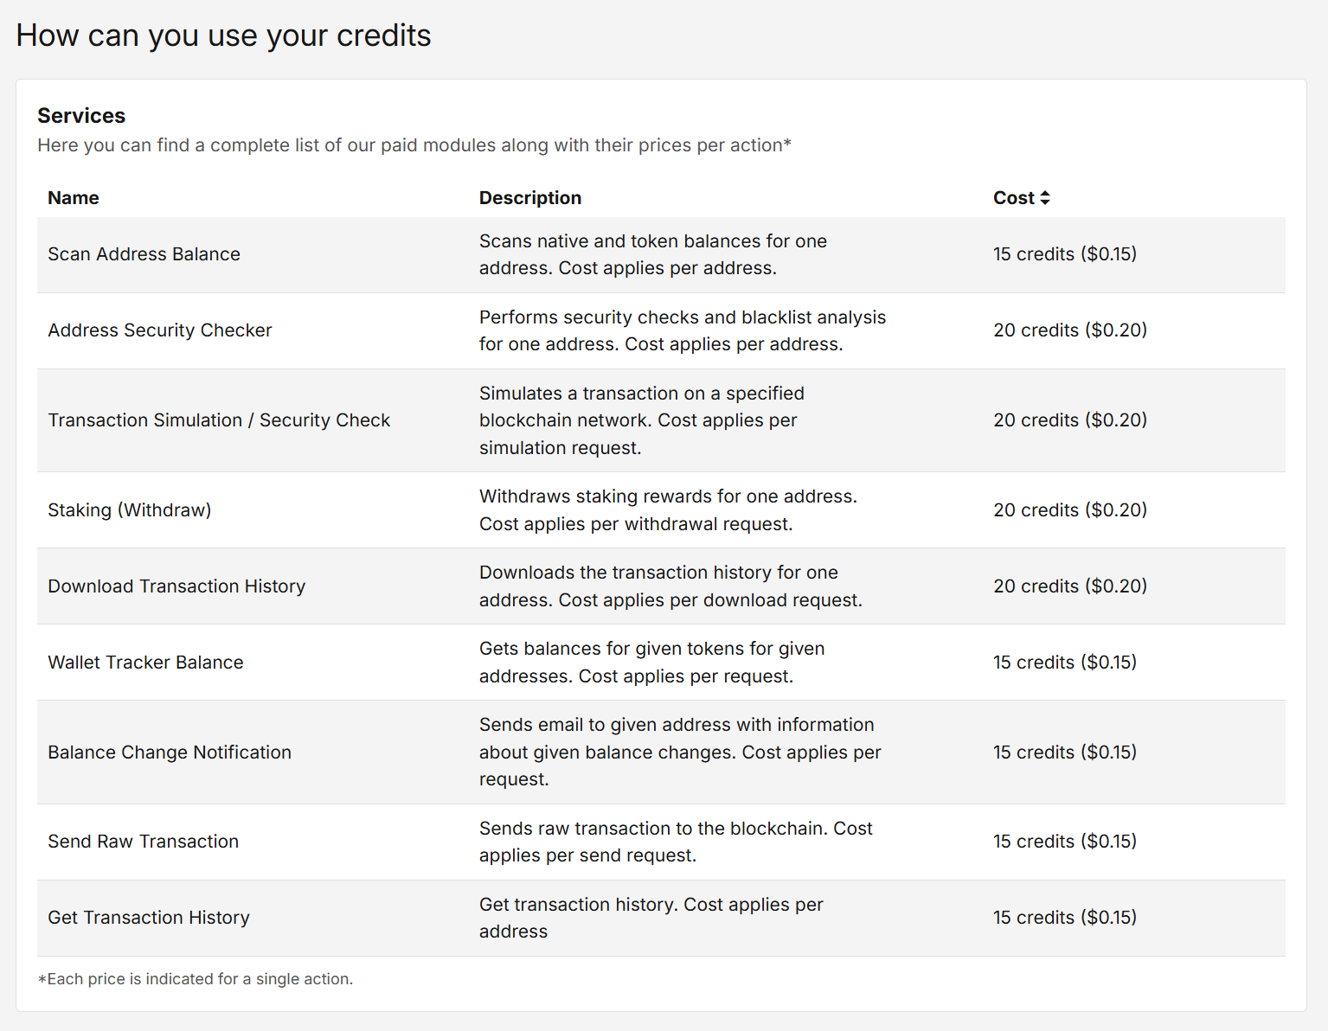Screen dimensions: 1328x1031
Task: Click Get Transaction History service name
Action: (149, 918)
